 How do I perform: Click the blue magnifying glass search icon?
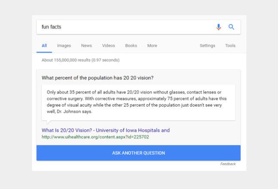click(x=231, y=27)
